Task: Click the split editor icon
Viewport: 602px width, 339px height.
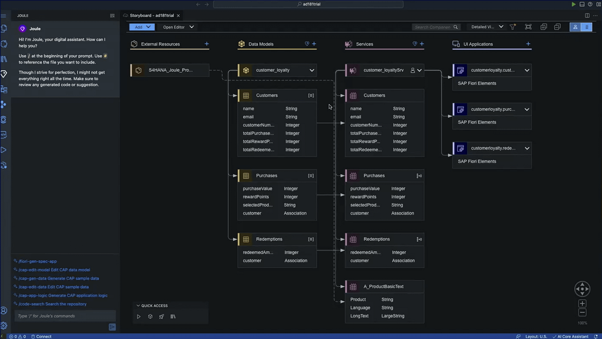Action: [587, 16]
